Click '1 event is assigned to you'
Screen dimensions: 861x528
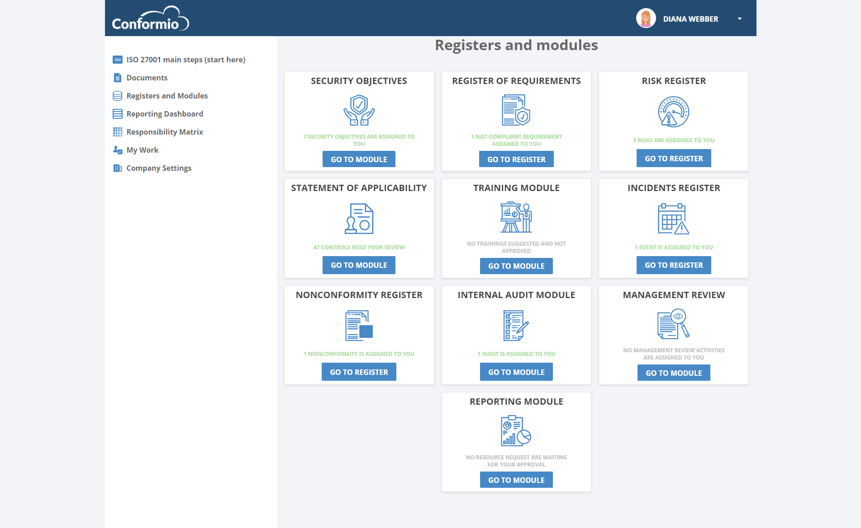pos(674,247)
